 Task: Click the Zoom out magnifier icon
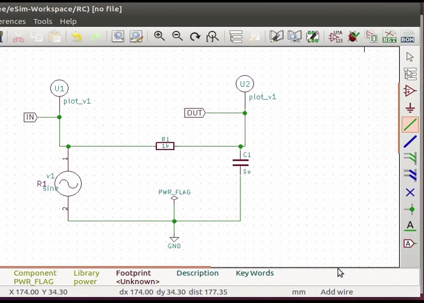click(x=177, y=36)
